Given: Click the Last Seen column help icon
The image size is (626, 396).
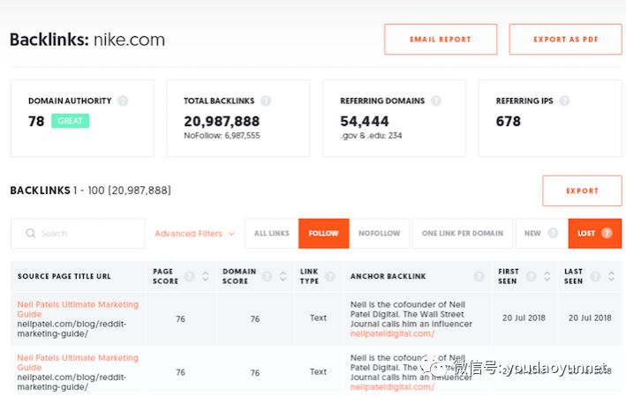Looking at the screenshot, I should tap(595, 276).
